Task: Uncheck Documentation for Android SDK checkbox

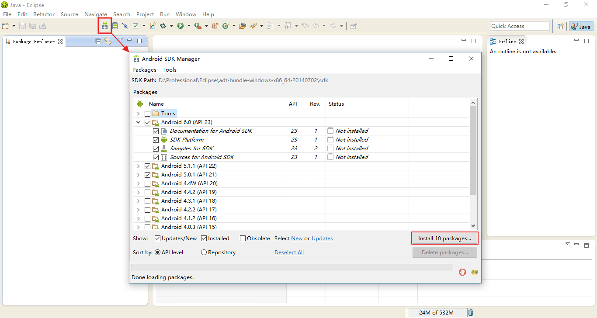Action: (156, 131)
